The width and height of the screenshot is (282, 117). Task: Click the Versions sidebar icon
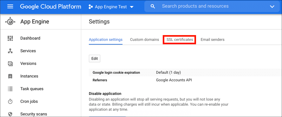10,64
